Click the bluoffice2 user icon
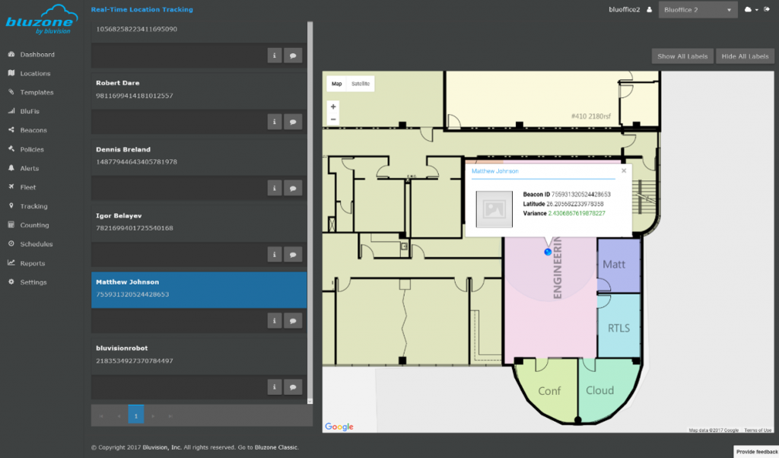779x458 pixels. click(649, 9)
